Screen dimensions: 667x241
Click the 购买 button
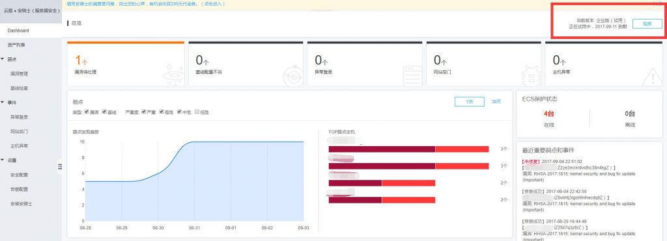pos(647,24)
